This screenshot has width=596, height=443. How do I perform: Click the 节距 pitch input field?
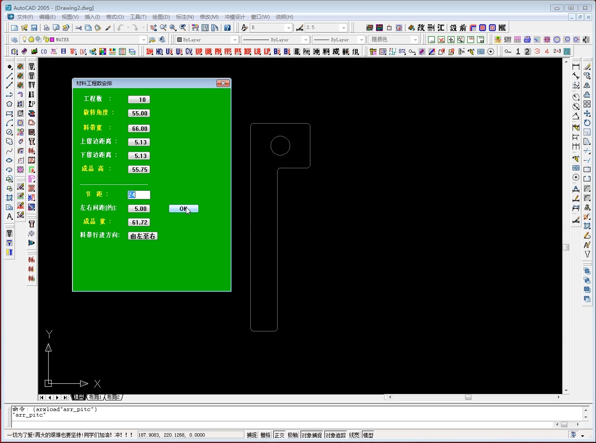click(139, 195)
